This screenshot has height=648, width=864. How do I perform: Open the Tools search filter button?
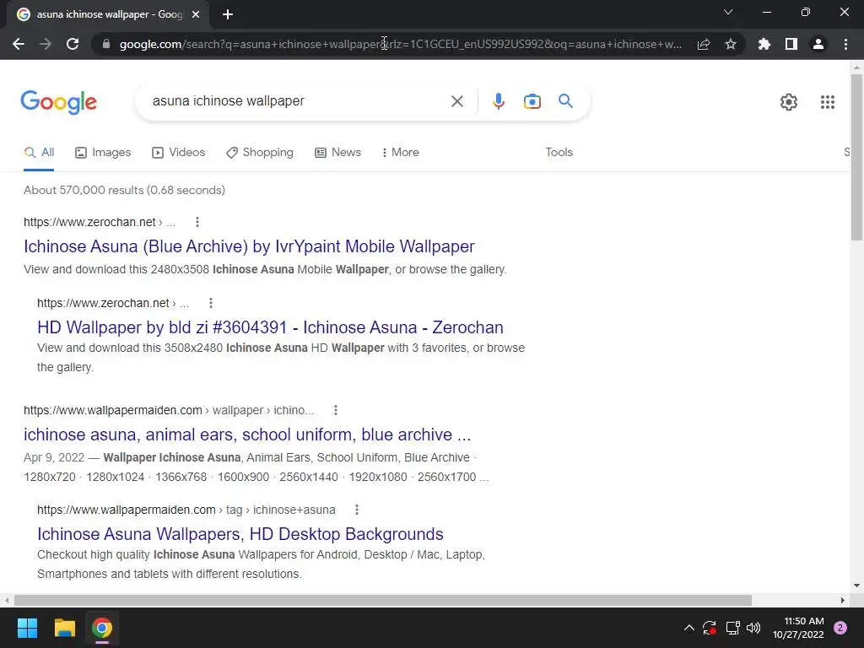[559, 152]
